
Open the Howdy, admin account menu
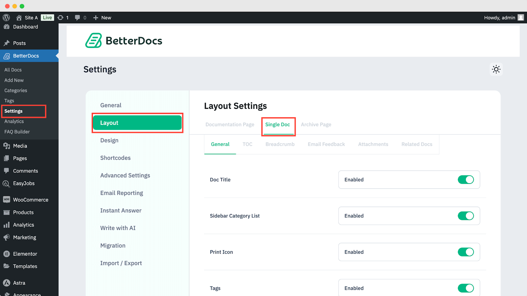click(500, 17)
